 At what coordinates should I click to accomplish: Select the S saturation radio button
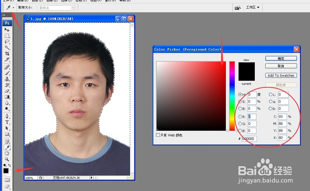click(240, 101)
